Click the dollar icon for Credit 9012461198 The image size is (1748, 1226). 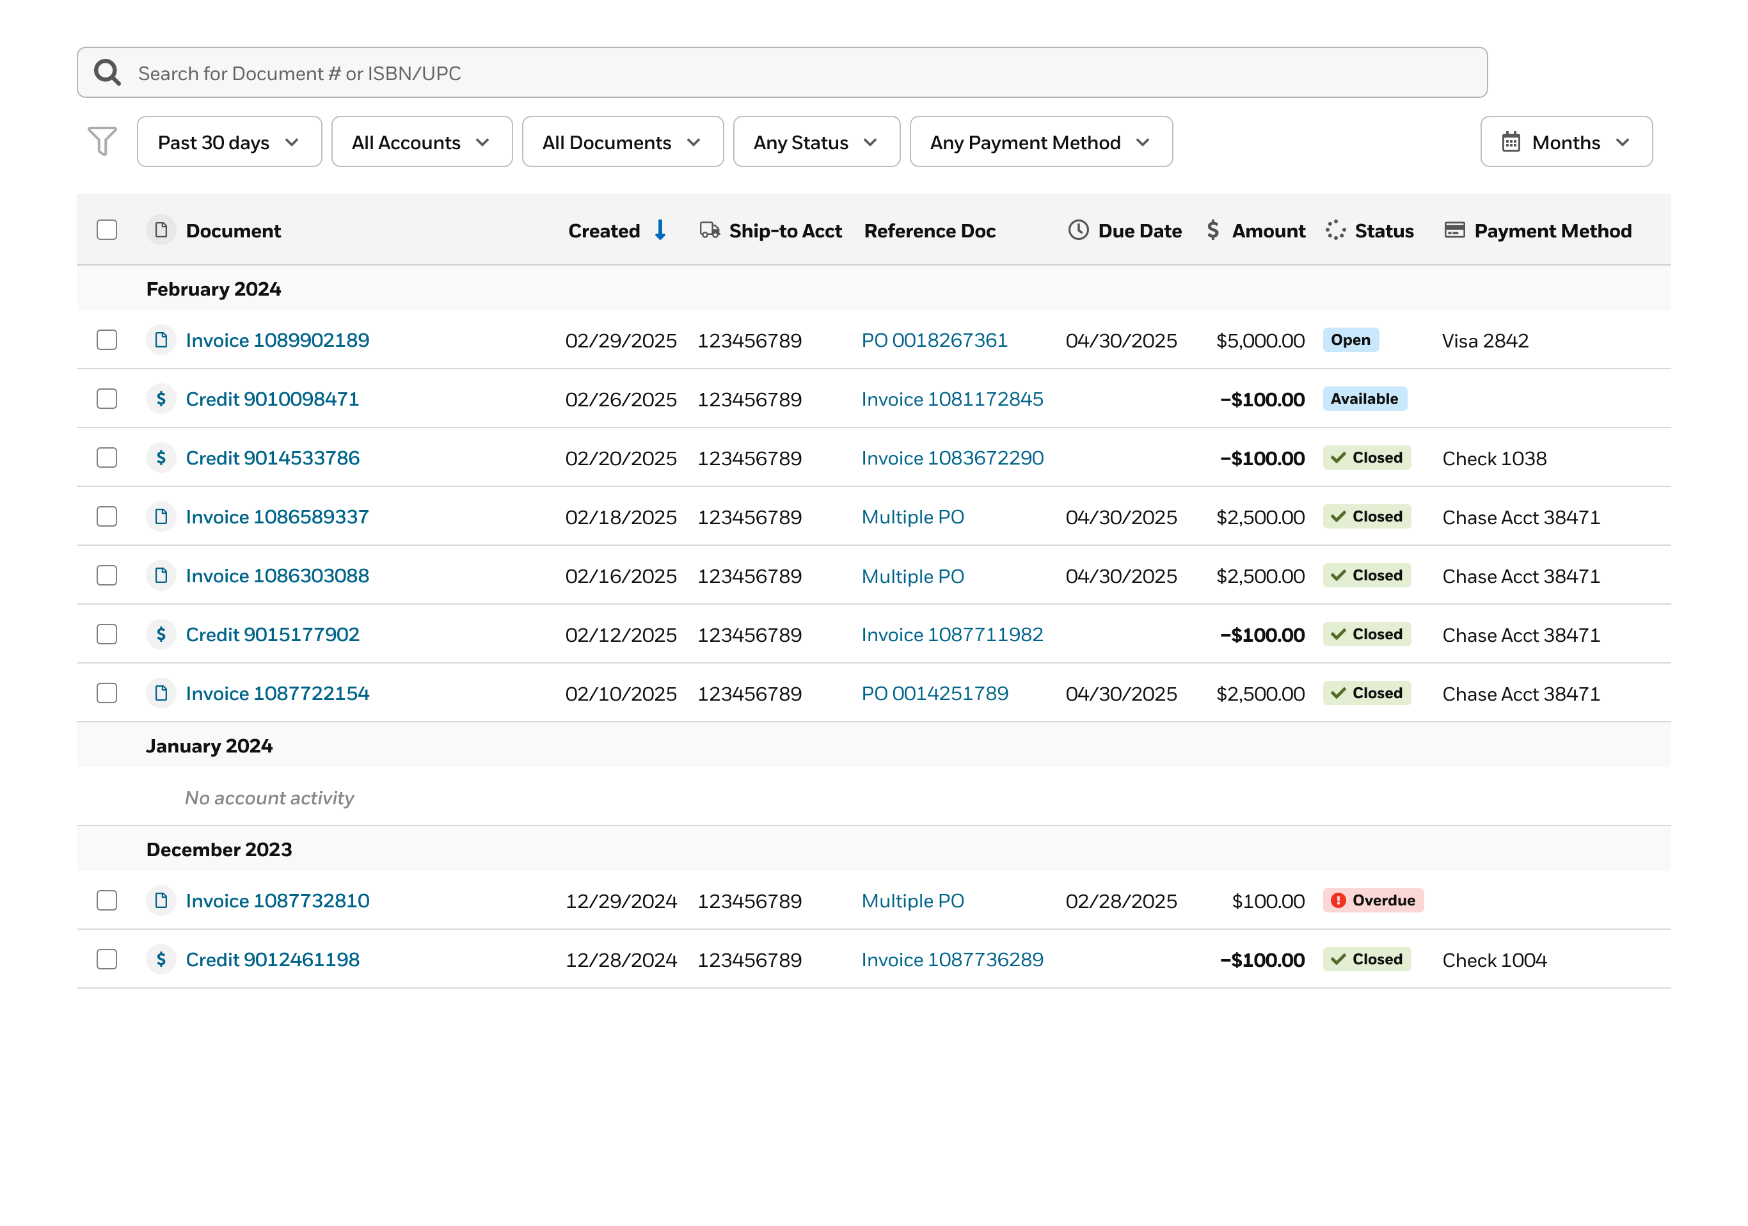click(x=161, y=959)
